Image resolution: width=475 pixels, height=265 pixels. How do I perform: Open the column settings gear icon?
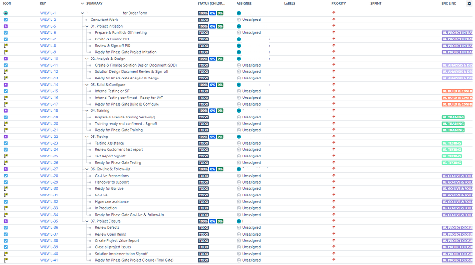(x=469, y=4)
